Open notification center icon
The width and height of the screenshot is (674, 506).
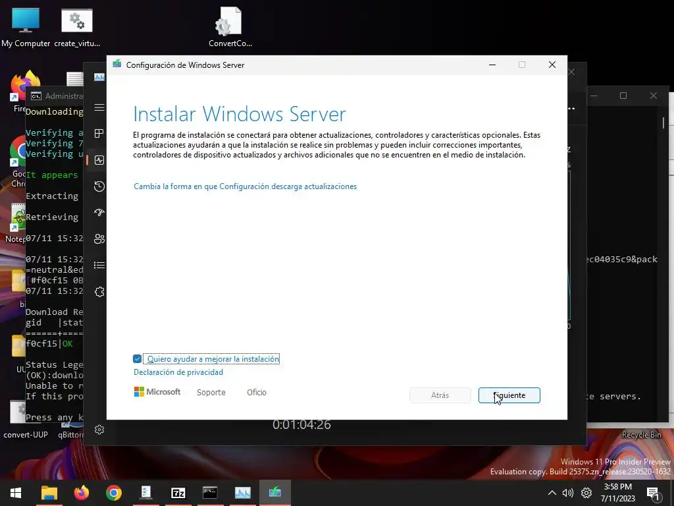[x=653, y=493]
